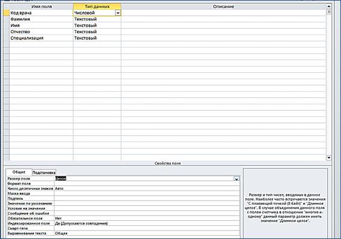Image resolution: width=341 pixels, height=239 pixels.
Task: Expand the Размер поля dropdown arrow
Action: click(236, 179)
